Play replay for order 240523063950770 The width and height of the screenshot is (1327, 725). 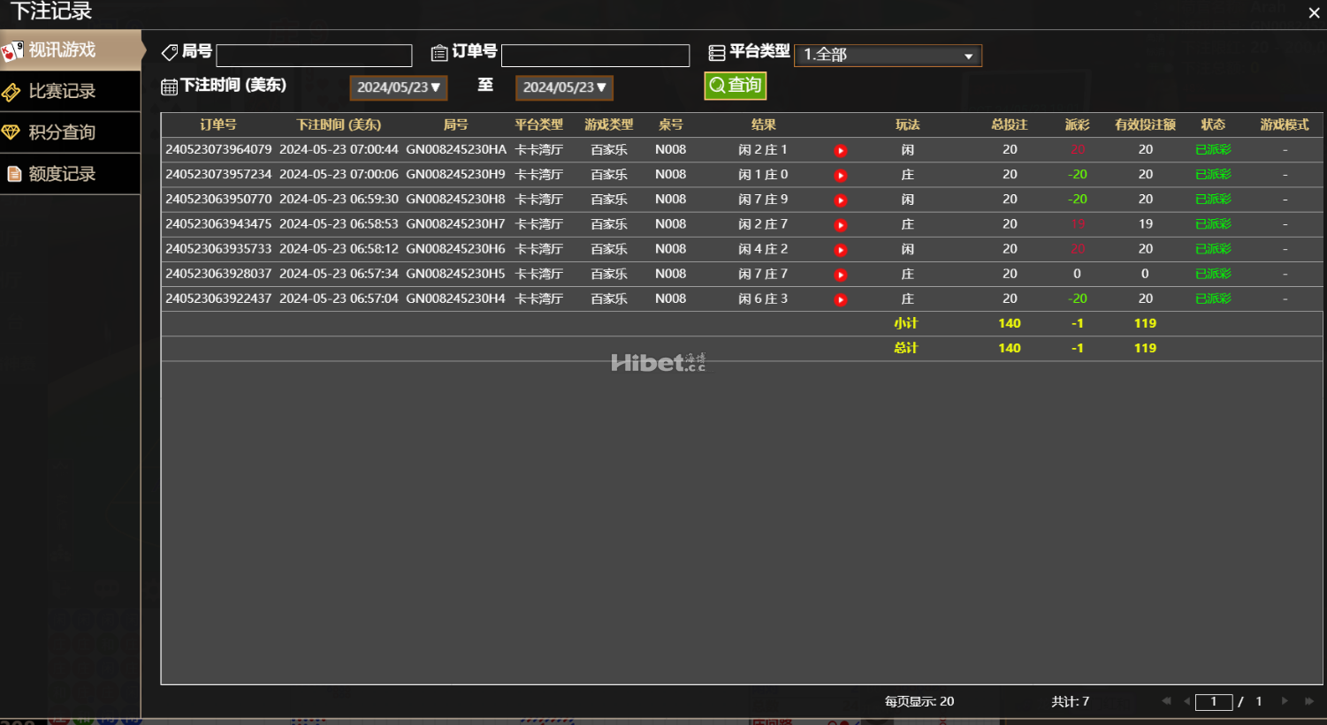pyautogui.click(x=840, y=200)
